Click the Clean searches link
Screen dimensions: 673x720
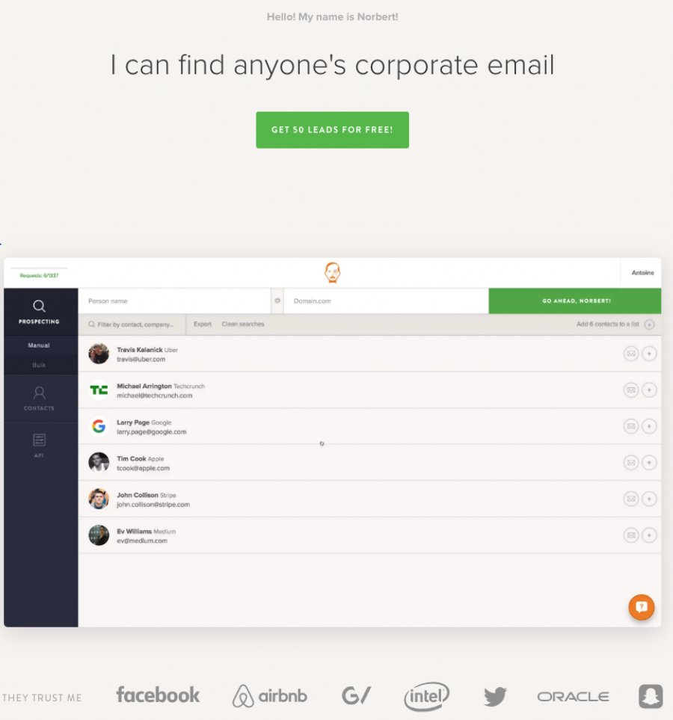tap(243, 324)
